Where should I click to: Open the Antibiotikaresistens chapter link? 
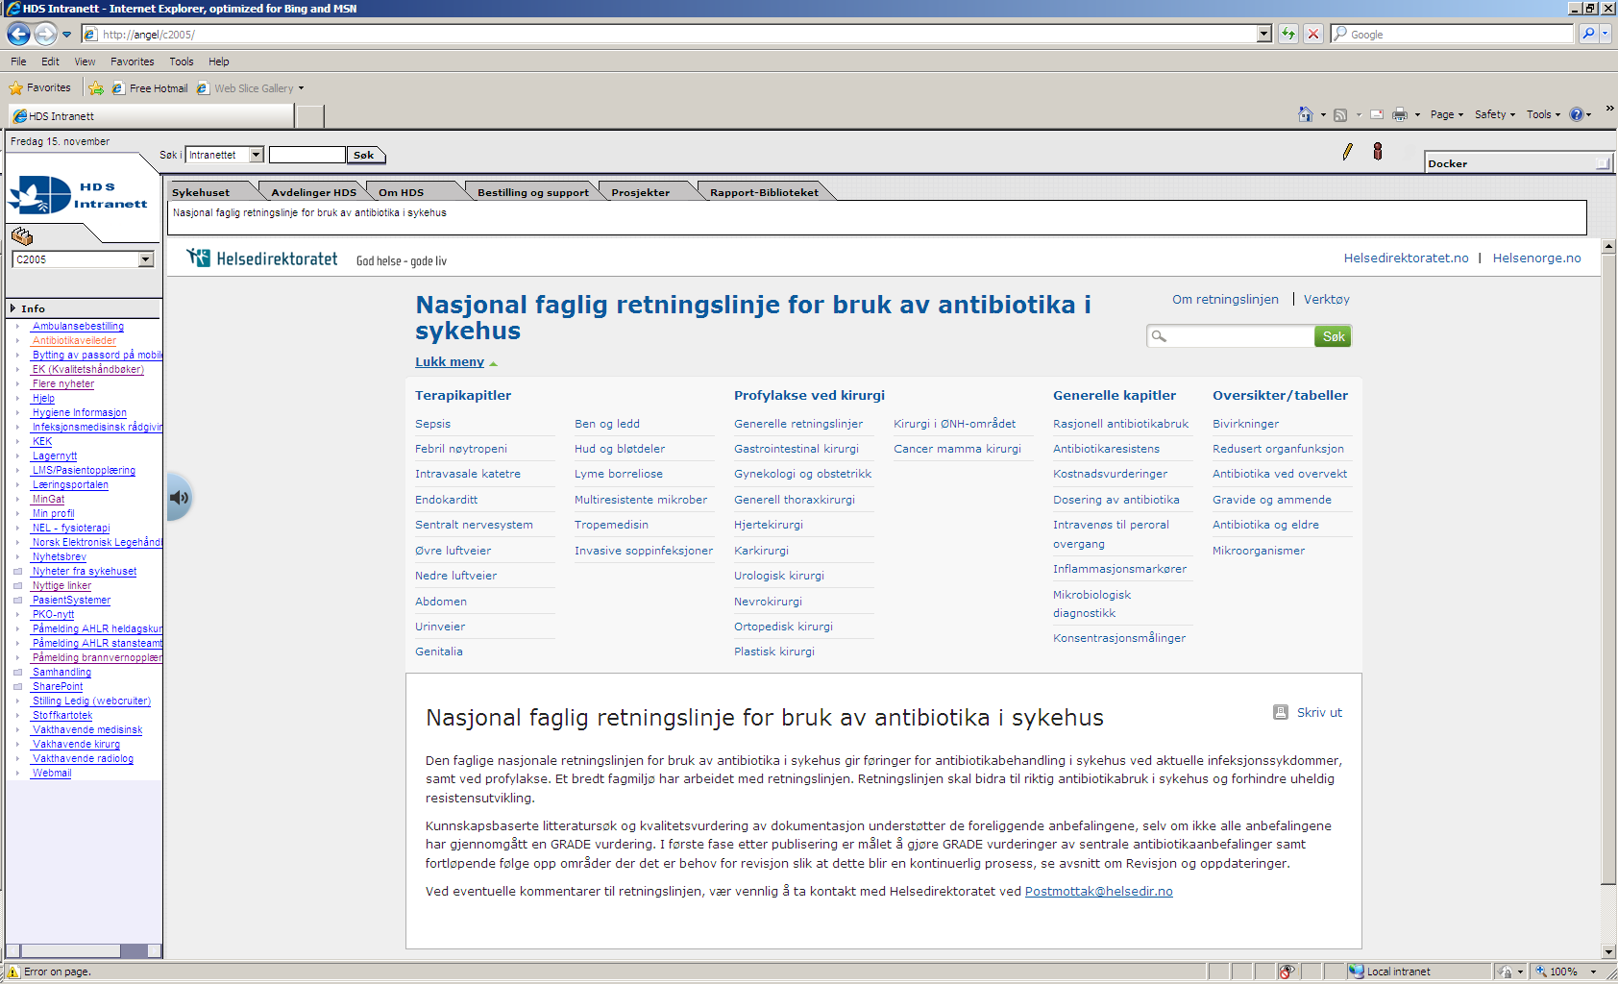tap(1106, 449)
